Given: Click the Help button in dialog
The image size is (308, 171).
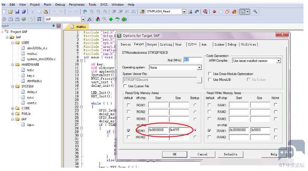Looking at the screenshot, I should click(x=274, y=154).
